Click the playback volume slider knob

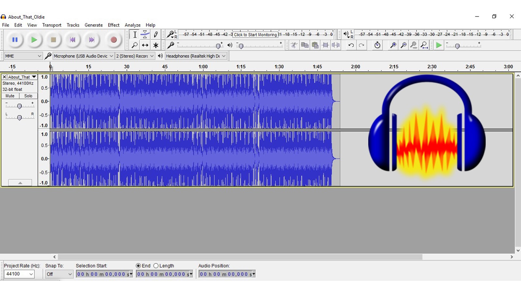[x=241, y=46]
